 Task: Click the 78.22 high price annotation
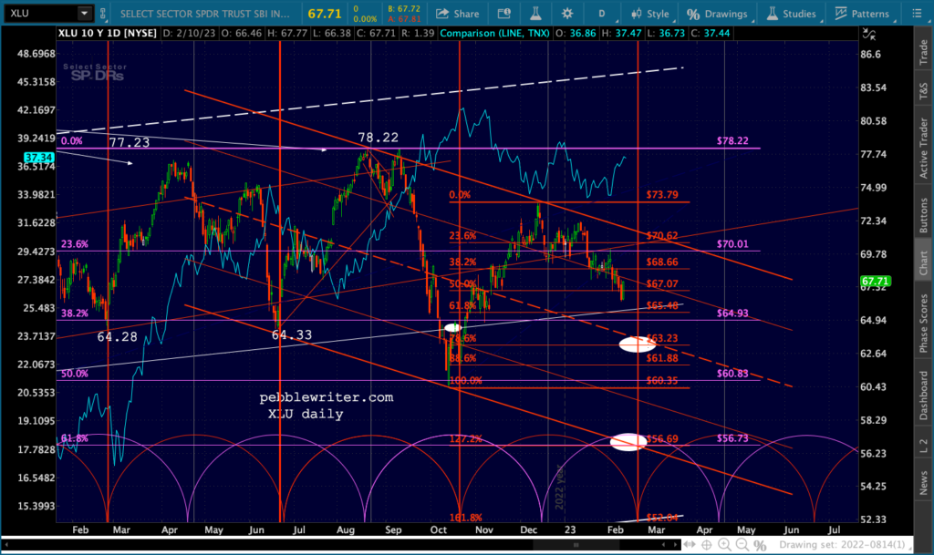tap(378, 138)
